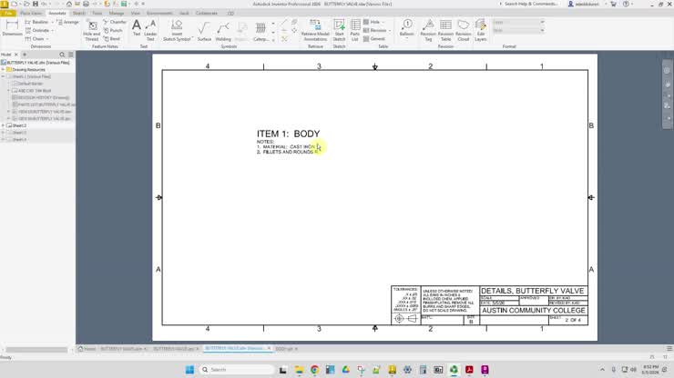Open the File menu

pyautogui.click(x=8, y=14)
